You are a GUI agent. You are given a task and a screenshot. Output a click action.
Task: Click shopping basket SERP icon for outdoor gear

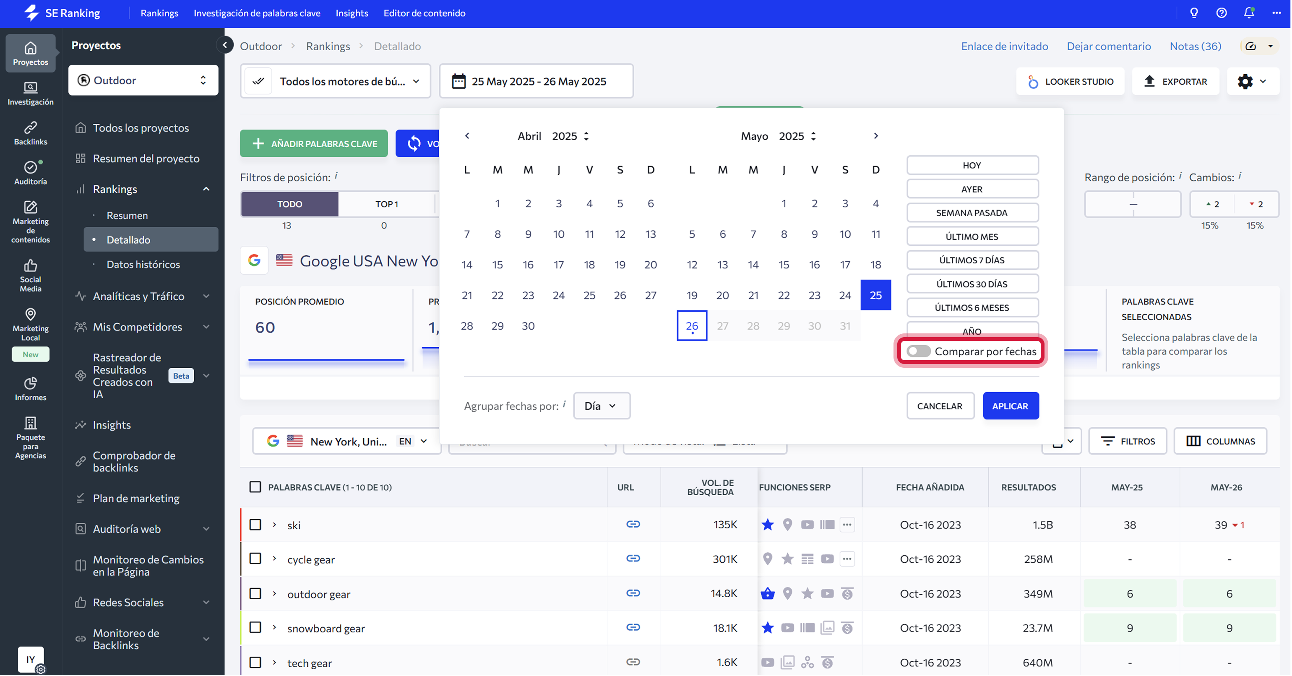point(767,594)
